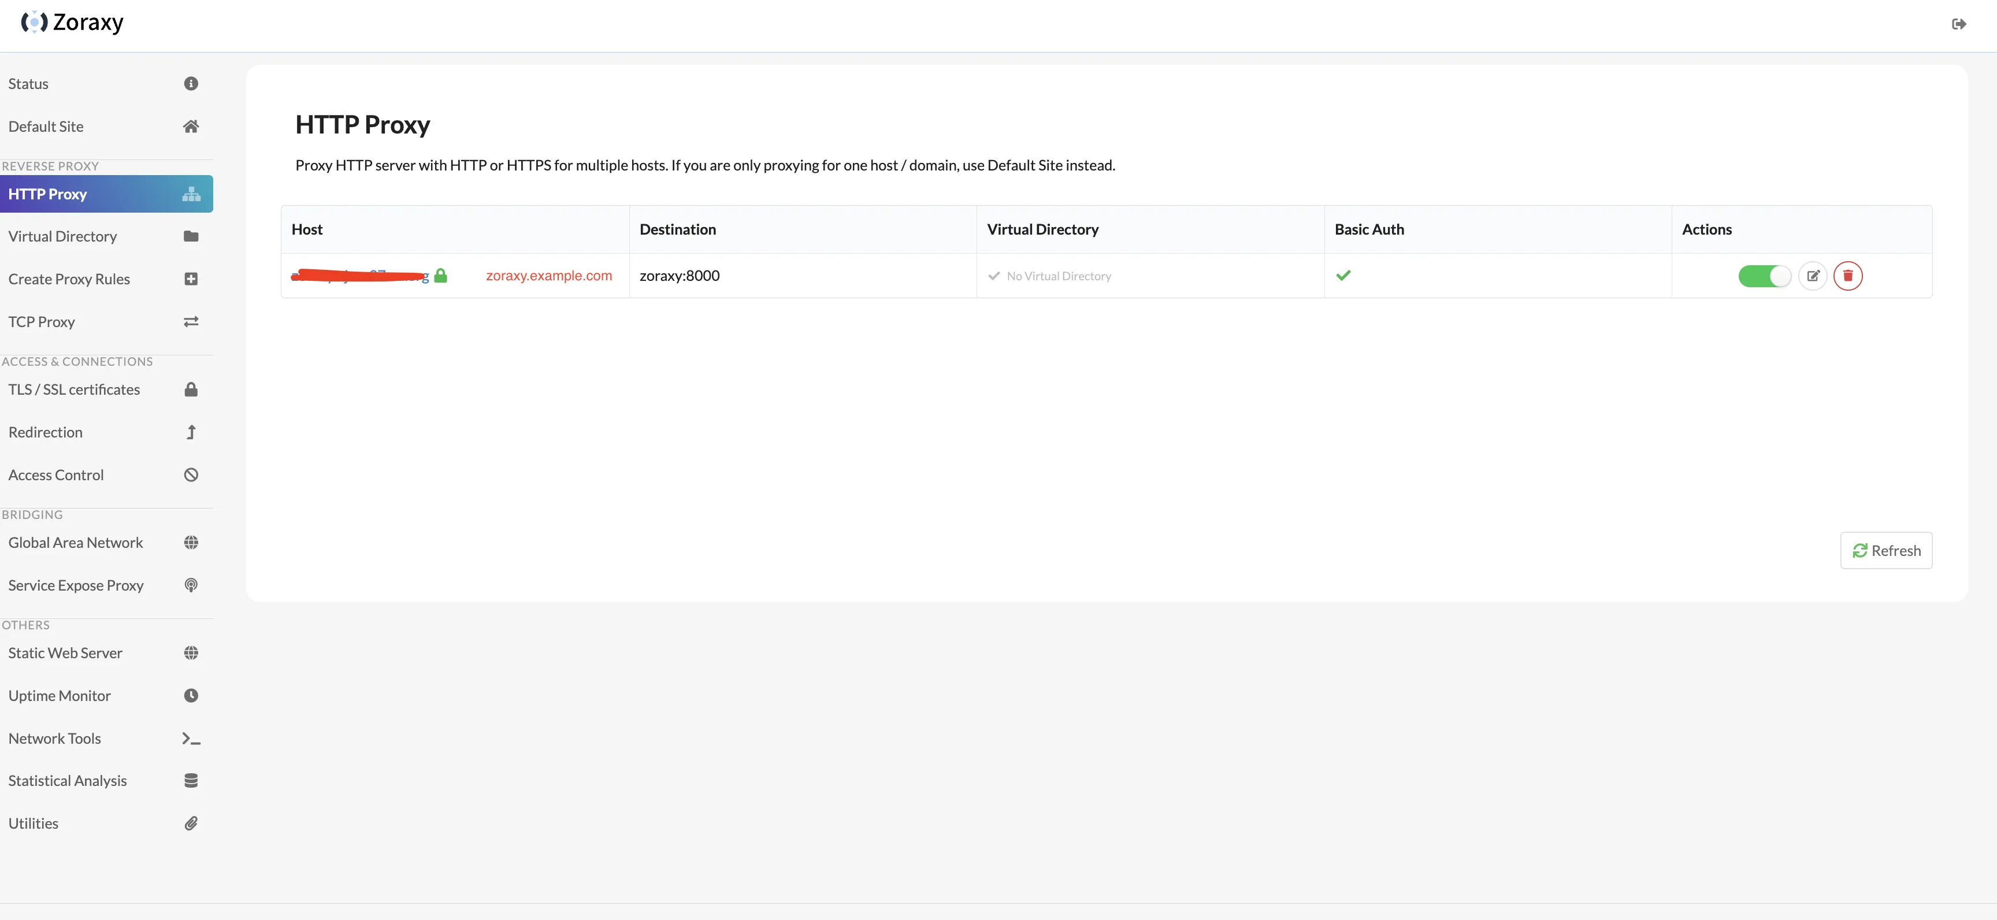Open the Uptime Monitor page
This screenshot has height=920, width=1997.
[x=106, y=695]
